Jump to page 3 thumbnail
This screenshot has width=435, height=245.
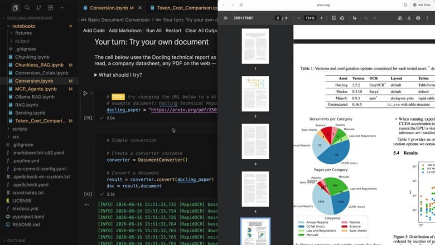pos(255,142)
